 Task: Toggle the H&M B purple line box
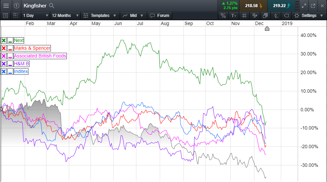click(x=10, y=64)
